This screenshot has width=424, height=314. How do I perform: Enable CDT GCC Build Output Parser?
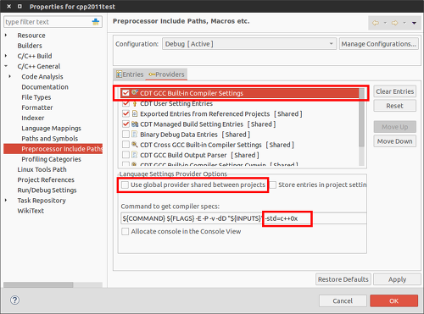point(126,155)
